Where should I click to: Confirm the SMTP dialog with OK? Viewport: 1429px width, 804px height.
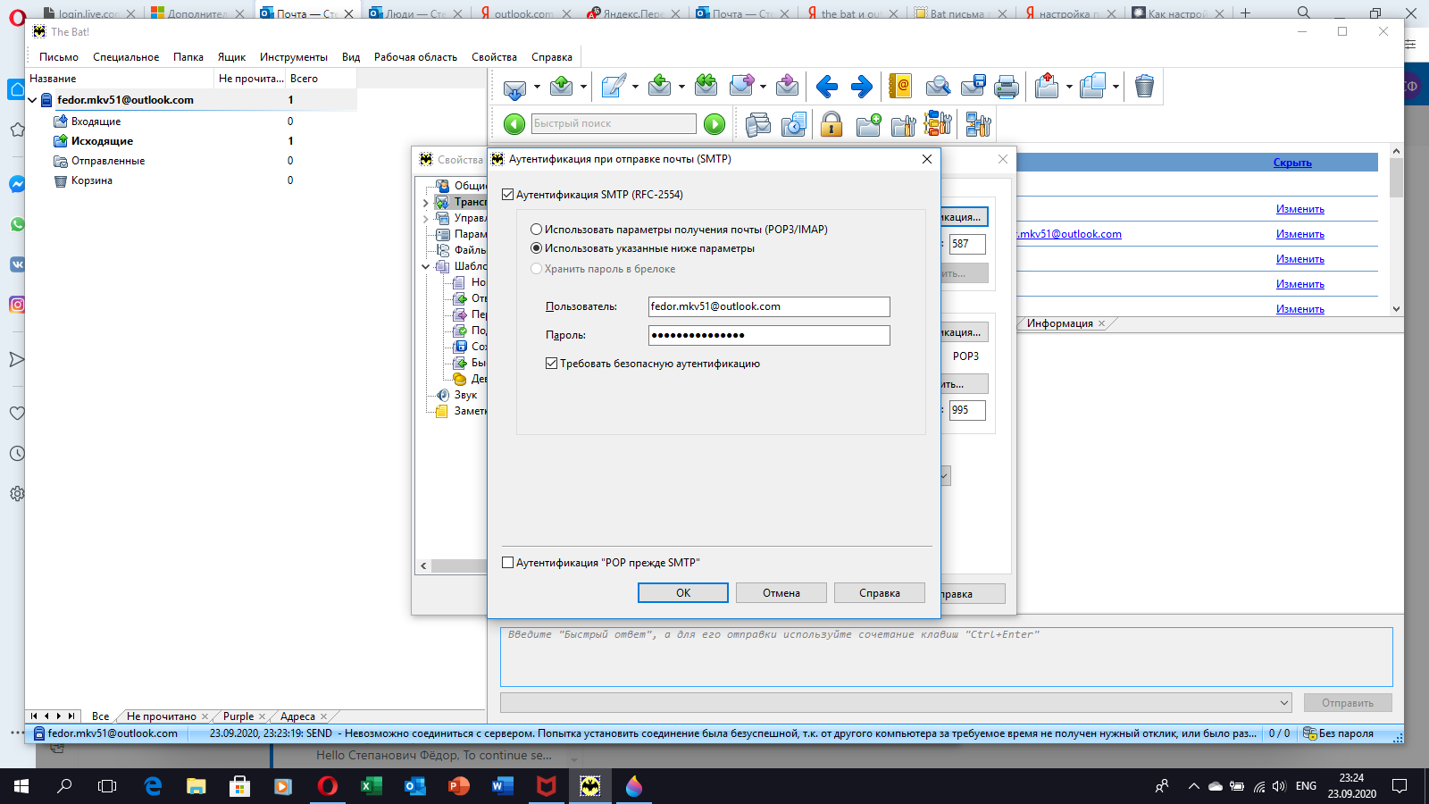[683, 593]
